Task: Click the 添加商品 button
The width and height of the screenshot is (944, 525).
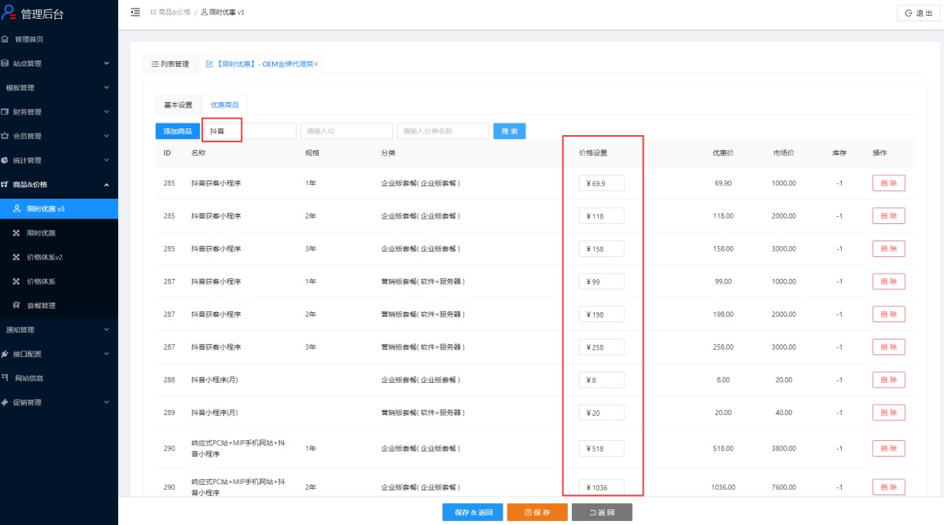Action: click(x=177, y=131)
